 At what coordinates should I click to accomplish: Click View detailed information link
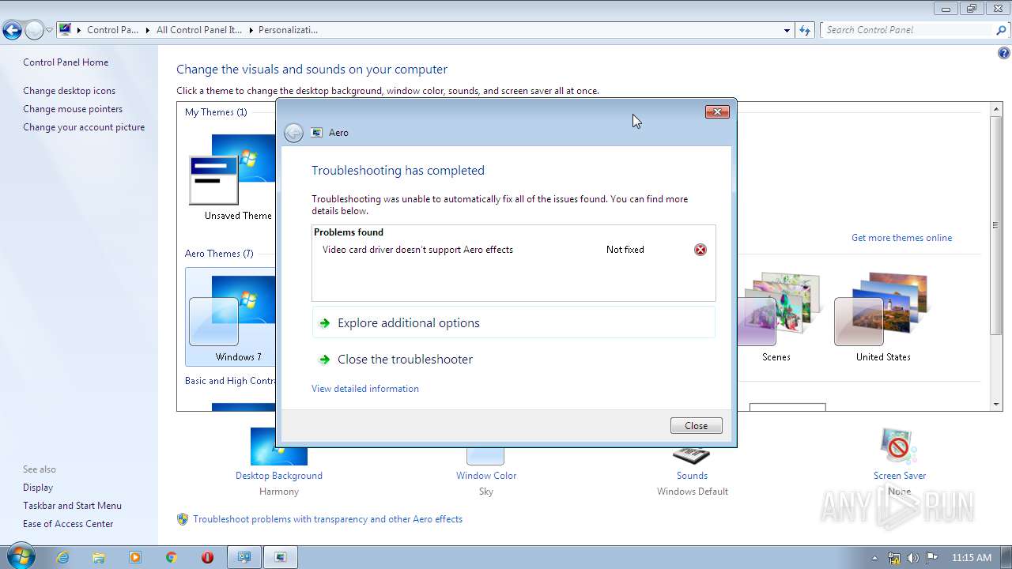click(365, 389)
